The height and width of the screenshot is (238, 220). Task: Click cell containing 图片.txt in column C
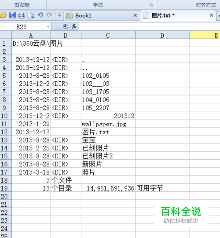tap(108, 132)
